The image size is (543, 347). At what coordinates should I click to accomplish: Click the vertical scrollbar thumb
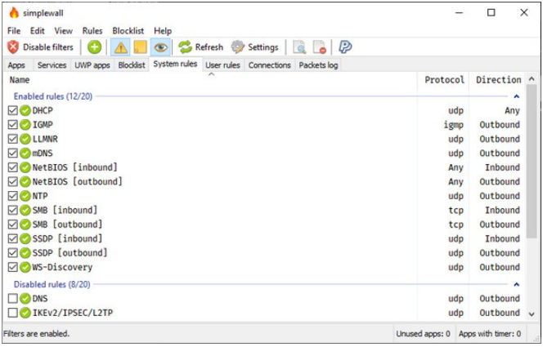[x=532, y=161]
